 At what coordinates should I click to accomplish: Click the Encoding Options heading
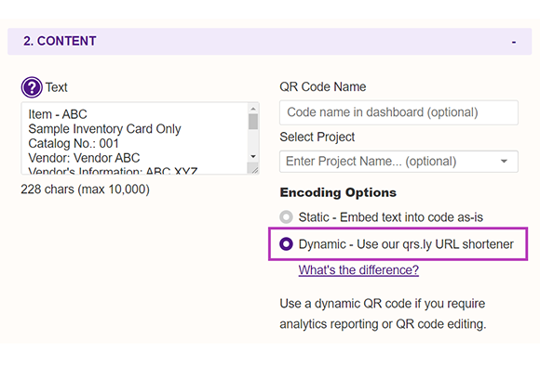(338, 192)
